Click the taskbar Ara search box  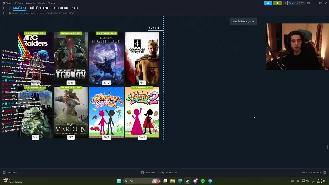pyautogui.click(x=142, y=181)
